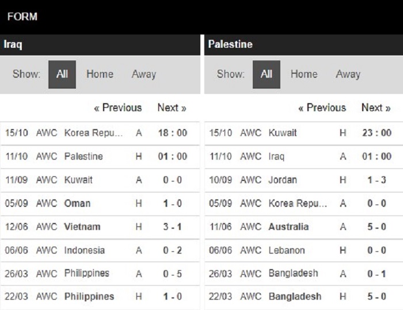Open Iraq vs Oman 1-0 result

click(x=100, y=203)
